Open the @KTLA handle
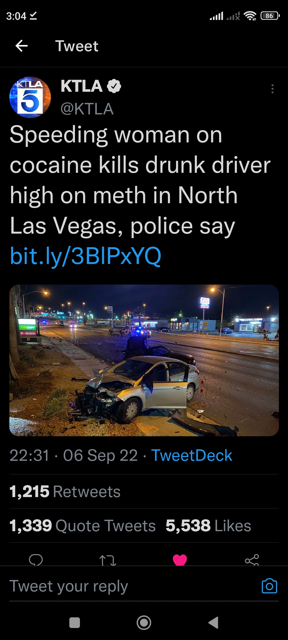The width and height of the screenshot is (288, 640). click(87, 109)
